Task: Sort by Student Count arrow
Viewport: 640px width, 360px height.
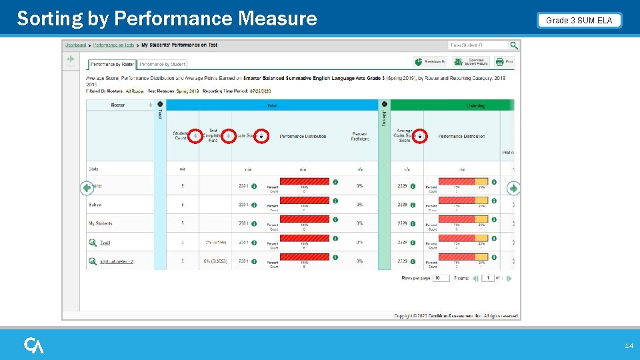Action: click(195, 136)
